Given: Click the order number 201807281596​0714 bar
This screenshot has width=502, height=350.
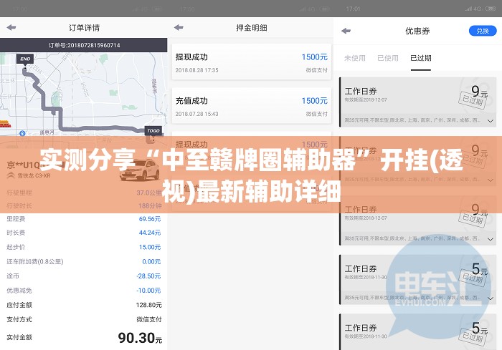Looking at the screenshot, I should 84,45.
